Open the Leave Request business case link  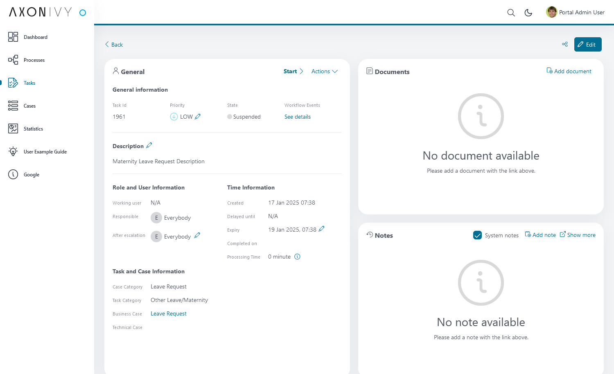tap(168, 314)
